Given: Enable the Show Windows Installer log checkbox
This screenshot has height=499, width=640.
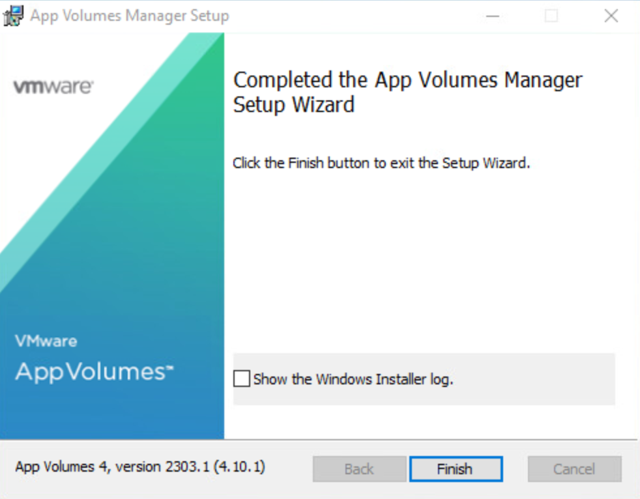Looking at the screenshot, I should point(242,378).
